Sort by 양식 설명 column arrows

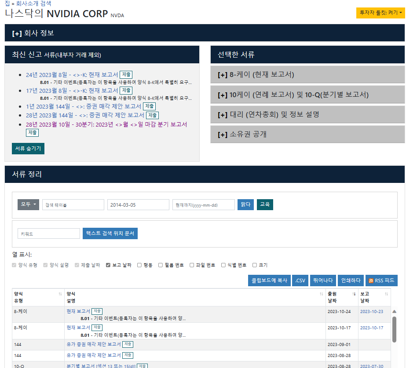322,294
